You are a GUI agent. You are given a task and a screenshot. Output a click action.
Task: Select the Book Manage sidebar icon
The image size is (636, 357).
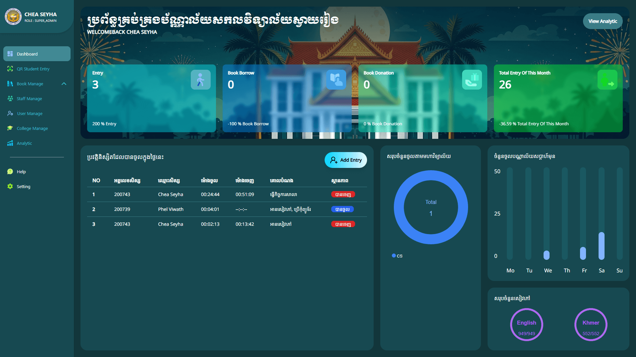pos(10,84)
